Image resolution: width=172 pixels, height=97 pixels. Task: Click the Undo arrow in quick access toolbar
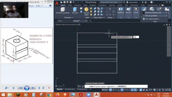click(74, 2)
